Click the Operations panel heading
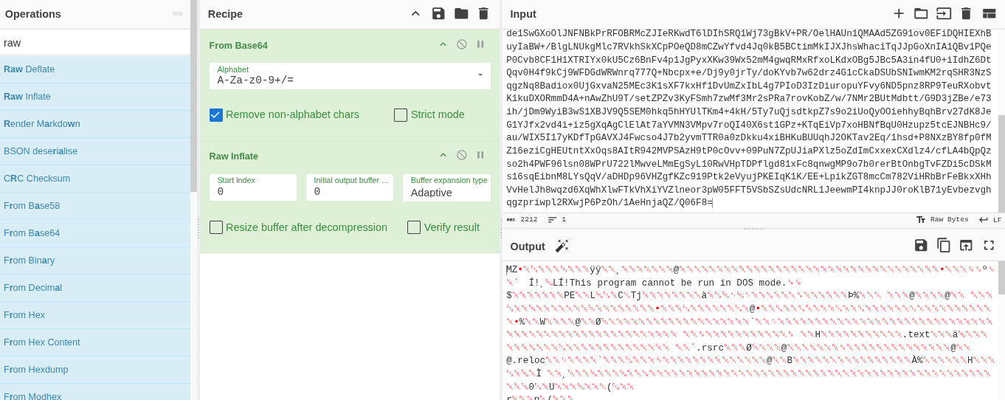Screen dimensions: 1005x400 click(33, 14)
